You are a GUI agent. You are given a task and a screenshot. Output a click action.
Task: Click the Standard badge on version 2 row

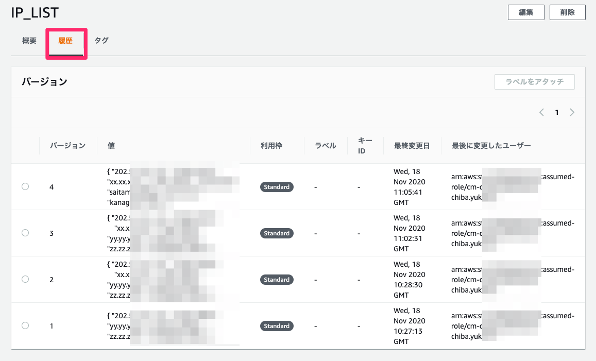(277, 280)
